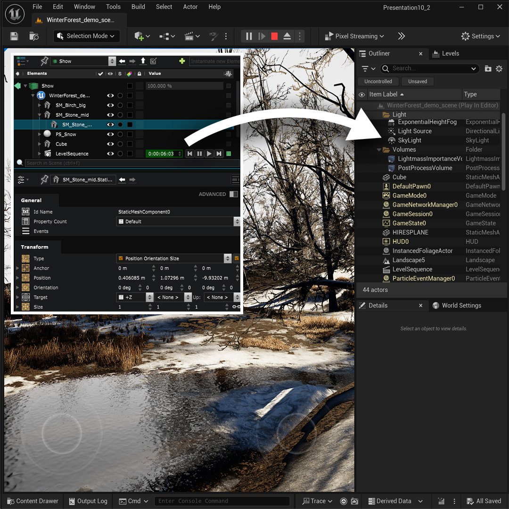The height and width of the screenshot is (509, 509).
Task: Open the Selection Mode dropdown
Action: (86, 36)
